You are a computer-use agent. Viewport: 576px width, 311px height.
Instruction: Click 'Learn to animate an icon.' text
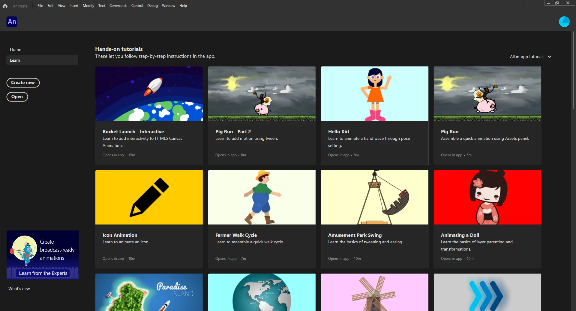(126, 242)
